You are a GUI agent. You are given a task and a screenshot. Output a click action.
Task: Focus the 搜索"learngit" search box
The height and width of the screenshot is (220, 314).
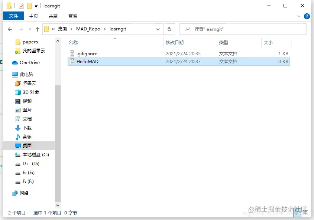243,29
